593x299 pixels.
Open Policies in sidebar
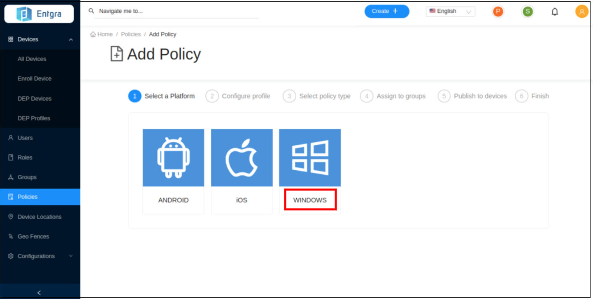(x=40, y=197)
